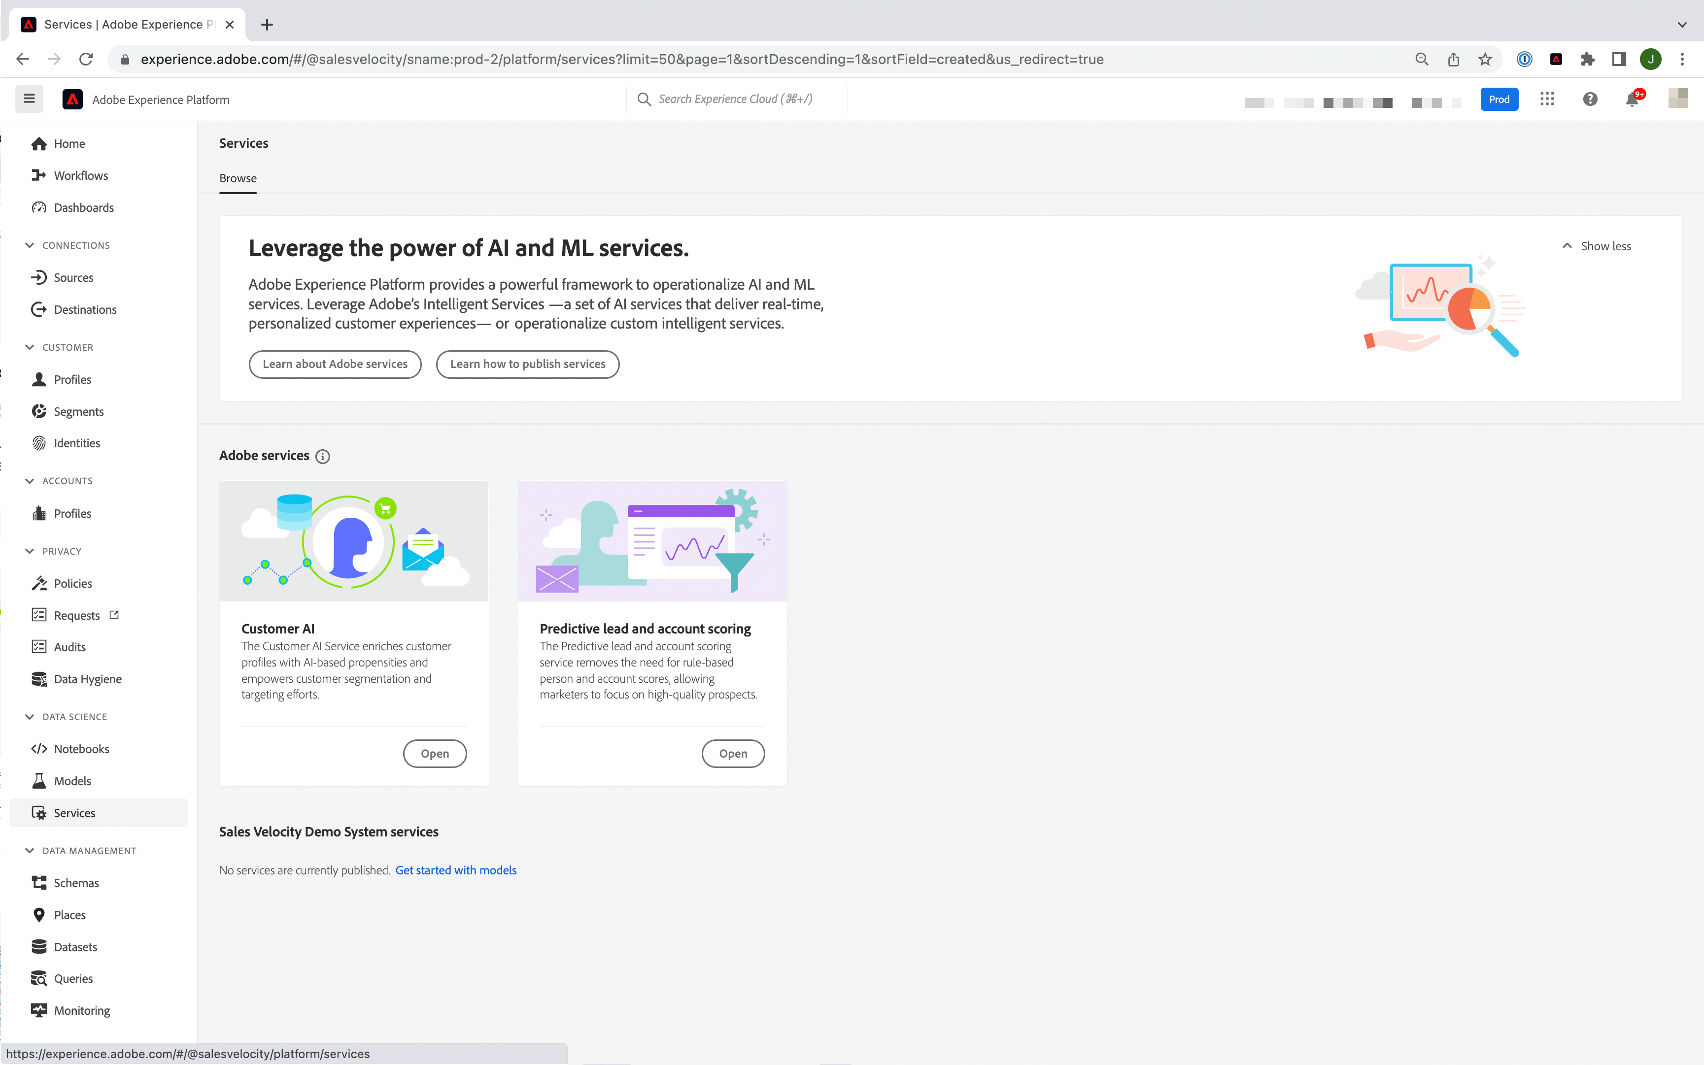Click the Show less toggle
This screenshot has width=1704, height=1065.
1596,245
